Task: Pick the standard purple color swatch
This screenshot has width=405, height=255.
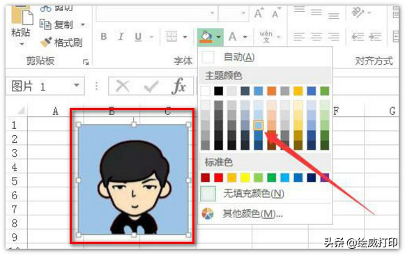Action: coord(325,178)
